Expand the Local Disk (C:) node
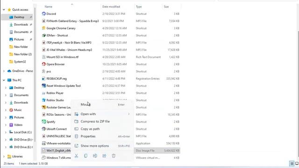Screen dimensions: 299x168 click(6, 132)
